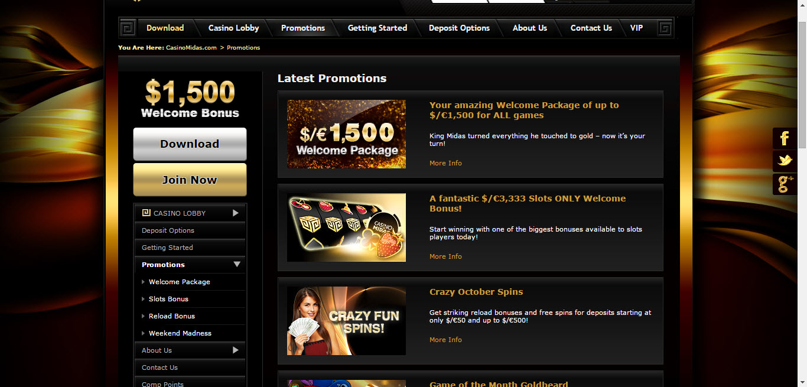Open the Promotions tab in top navigation
This screenshot has width=807, height=387.
coord(303,28)
